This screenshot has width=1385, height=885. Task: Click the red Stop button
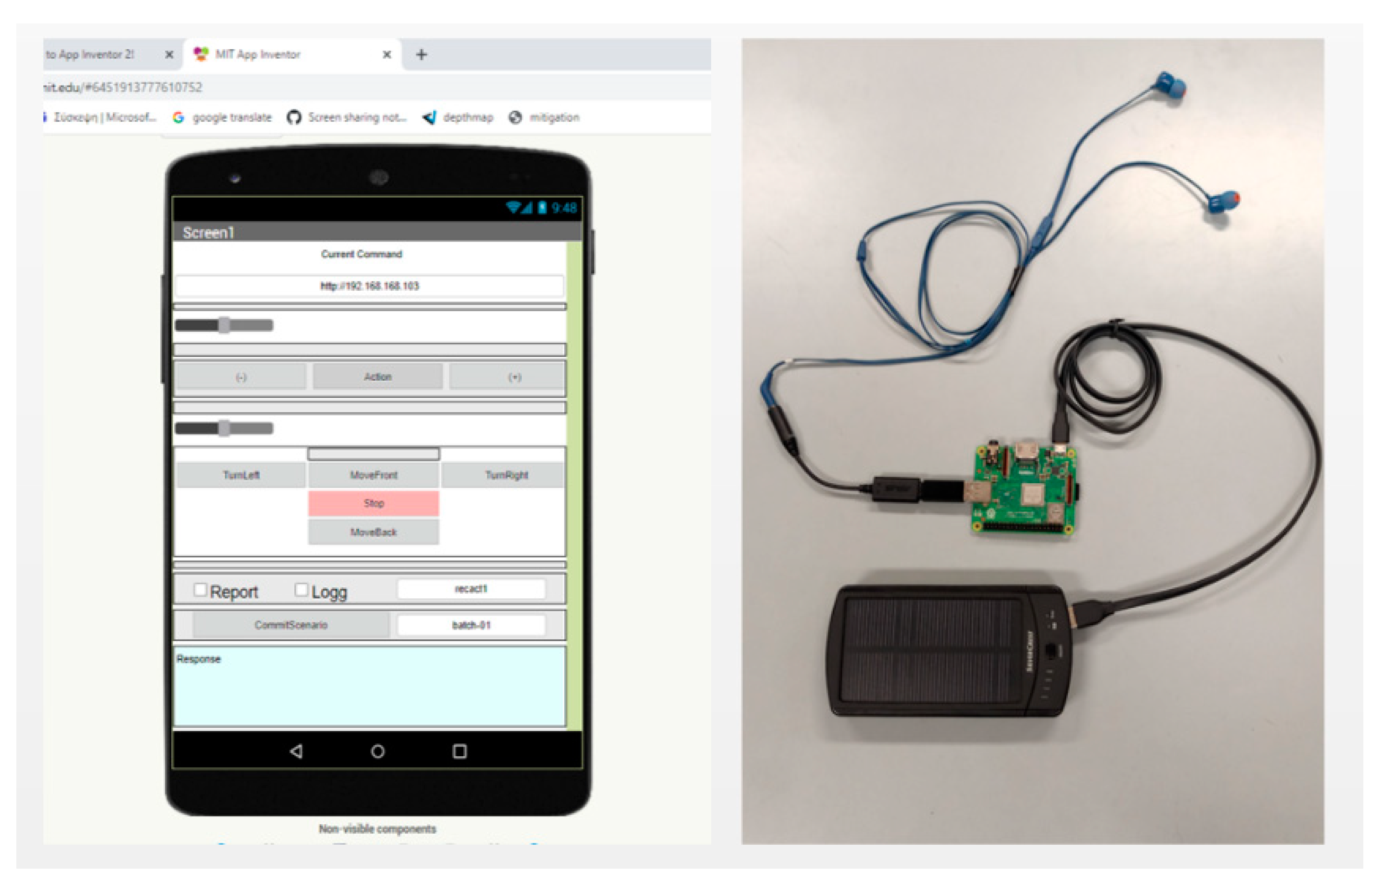coord(373,503)
